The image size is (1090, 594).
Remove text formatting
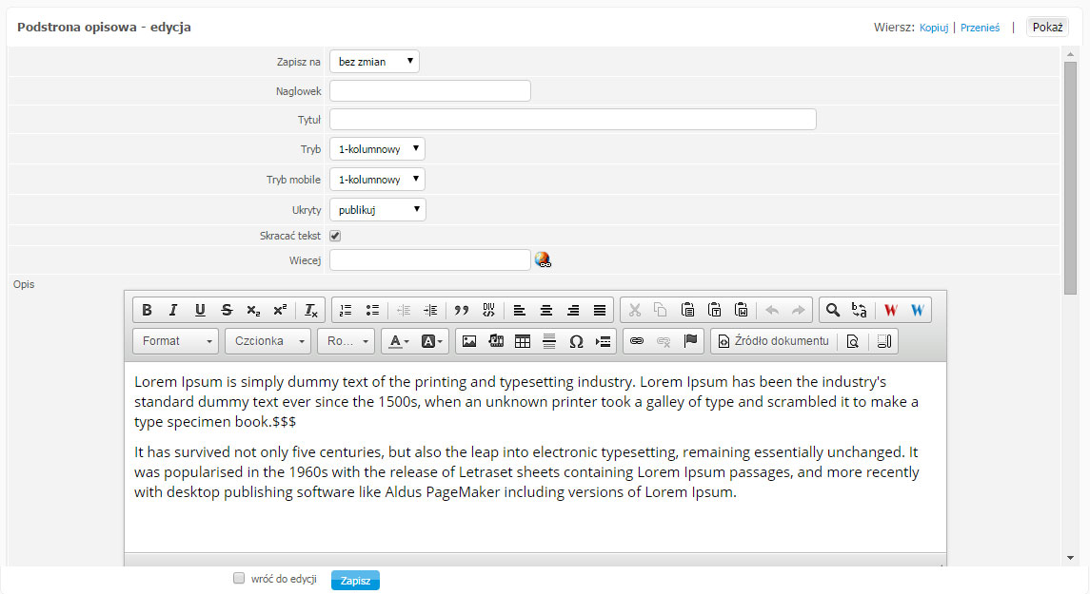click(310, 310)
